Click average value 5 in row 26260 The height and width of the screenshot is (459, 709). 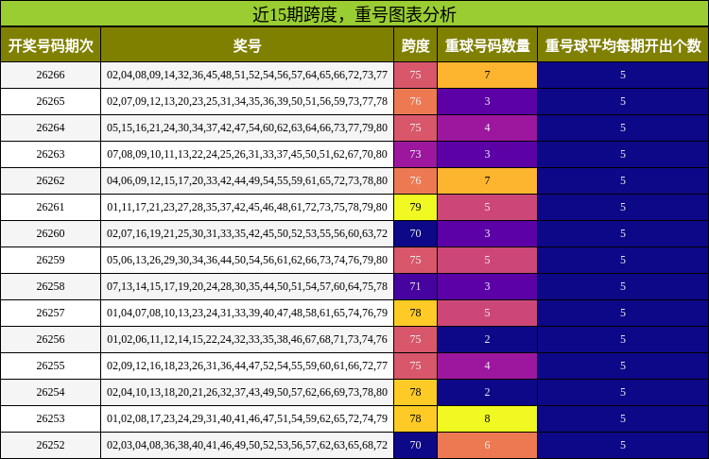tap(623, 233)
